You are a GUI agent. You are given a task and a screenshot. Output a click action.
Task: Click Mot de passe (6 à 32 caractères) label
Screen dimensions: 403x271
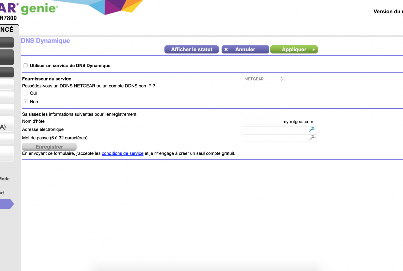[55, 138]
